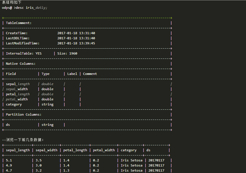Click the 'Field' column header

point(11,74)
